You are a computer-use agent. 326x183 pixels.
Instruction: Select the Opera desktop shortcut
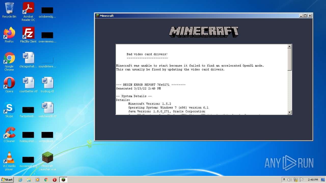click(9, 85)
